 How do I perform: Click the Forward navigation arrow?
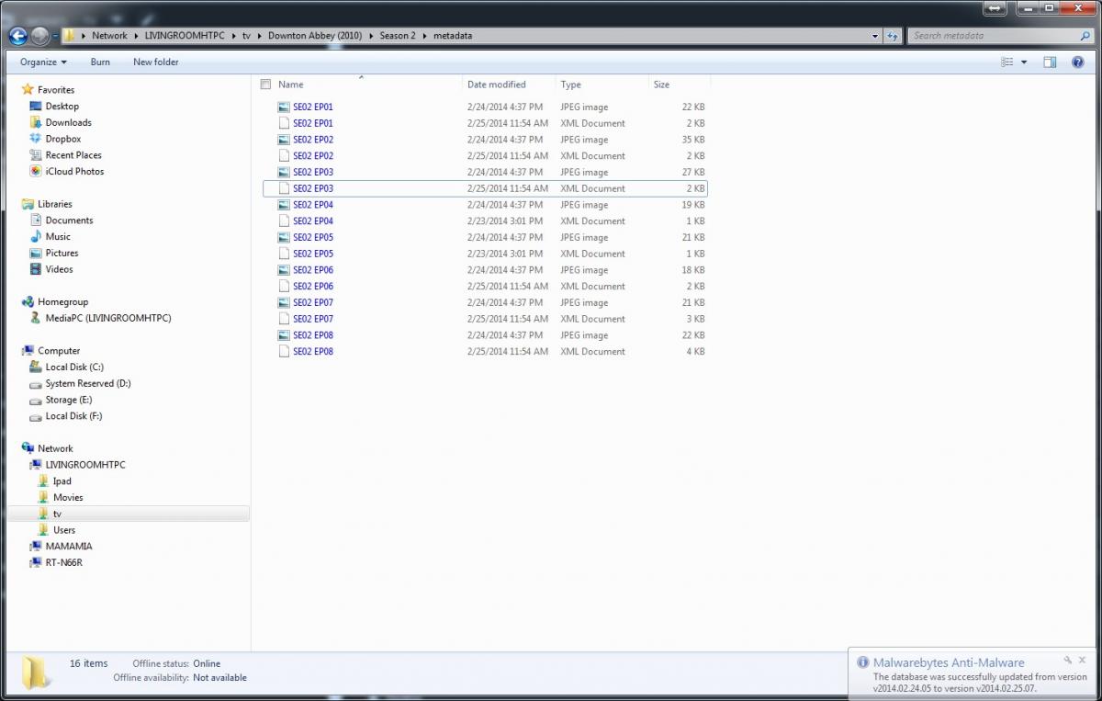click(39, 36)
